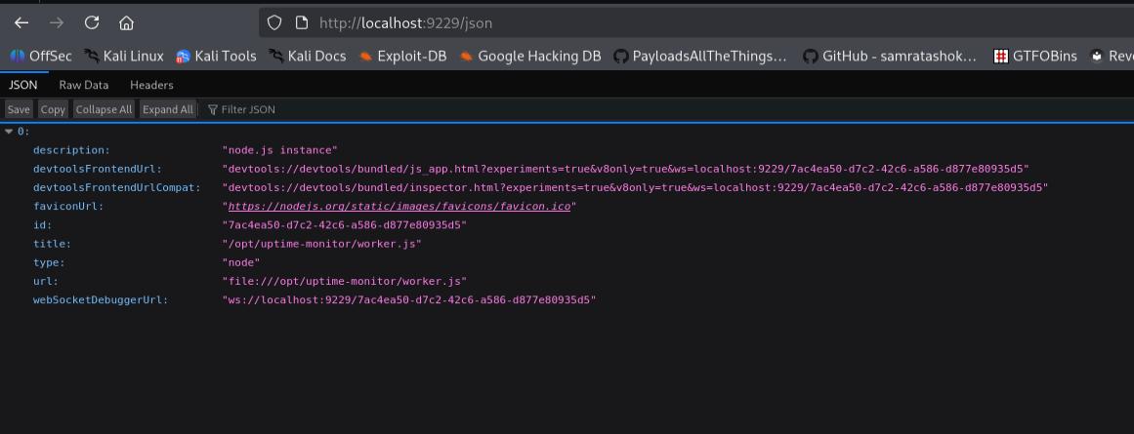Click the GTFOBins bookmark favicon

[x=1001, y=56]
